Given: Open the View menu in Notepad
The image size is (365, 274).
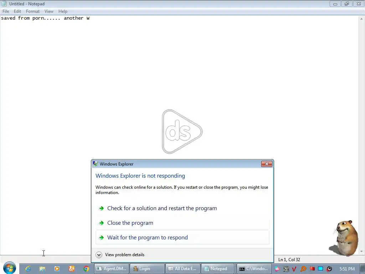Looking at the screenshot, I should [x=49, y=11].
